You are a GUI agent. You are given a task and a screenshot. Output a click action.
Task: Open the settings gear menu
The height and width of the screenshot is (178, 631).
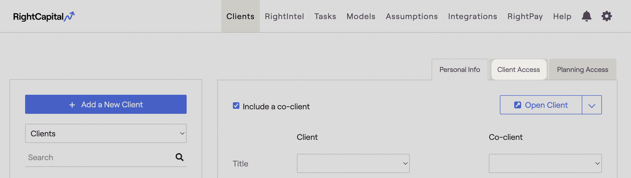tap(606, 16)
